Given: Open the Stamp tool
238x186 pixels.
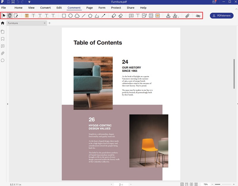Looking at the screenshot, I should click(x=168, y=15).
